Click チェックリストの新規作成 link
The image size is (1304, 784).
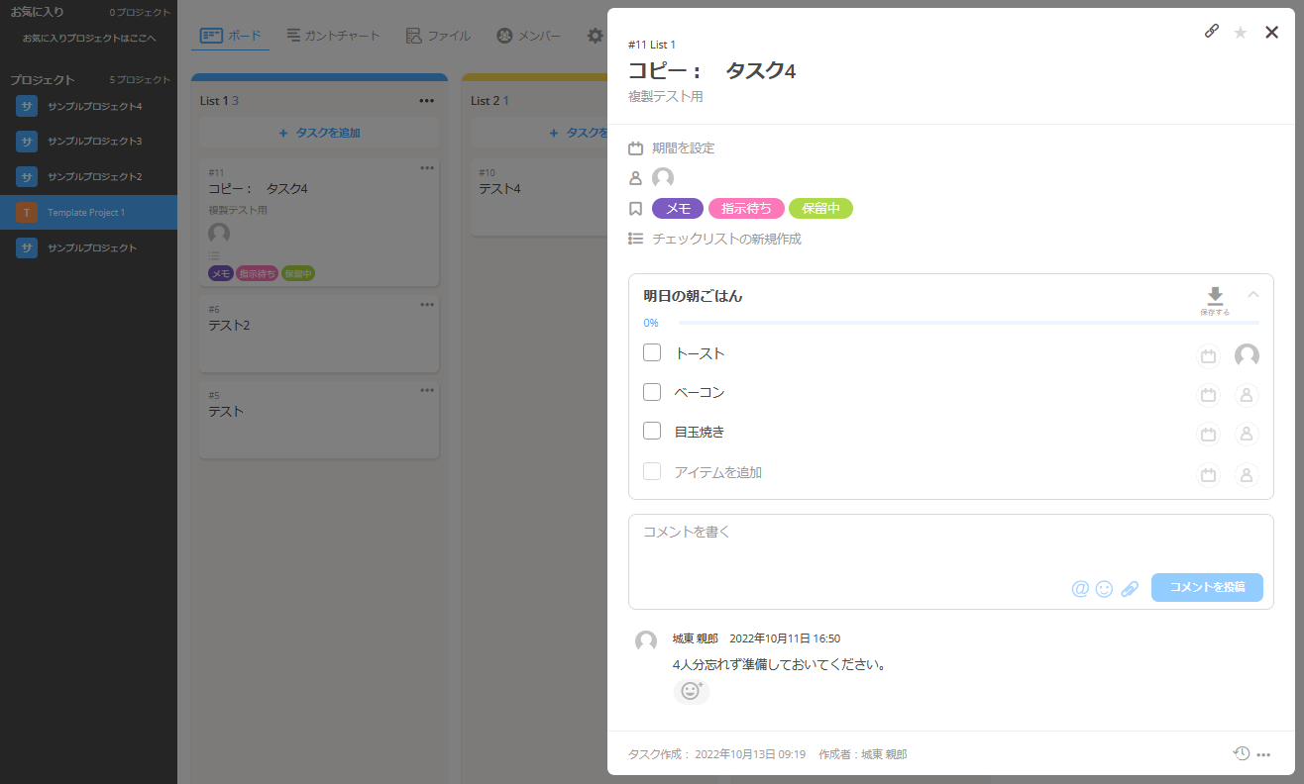click(x=725, y=239)
